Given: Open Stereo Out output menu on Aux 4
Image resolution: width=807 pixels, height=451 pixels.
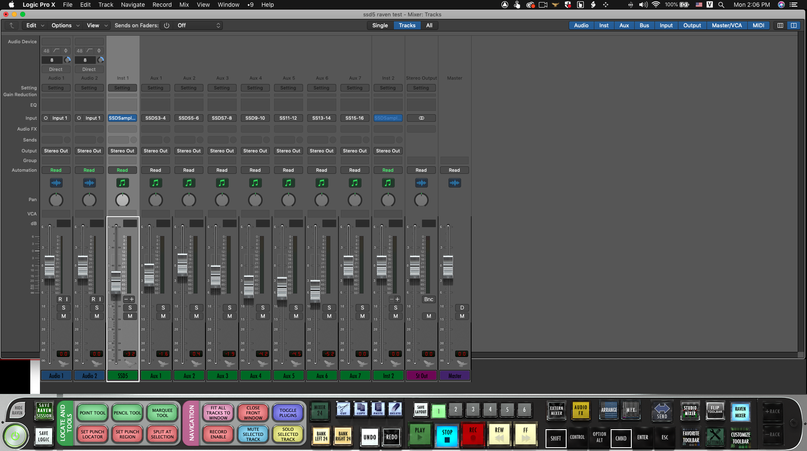Looking at the screenshot, I should [x=255, y=151].
